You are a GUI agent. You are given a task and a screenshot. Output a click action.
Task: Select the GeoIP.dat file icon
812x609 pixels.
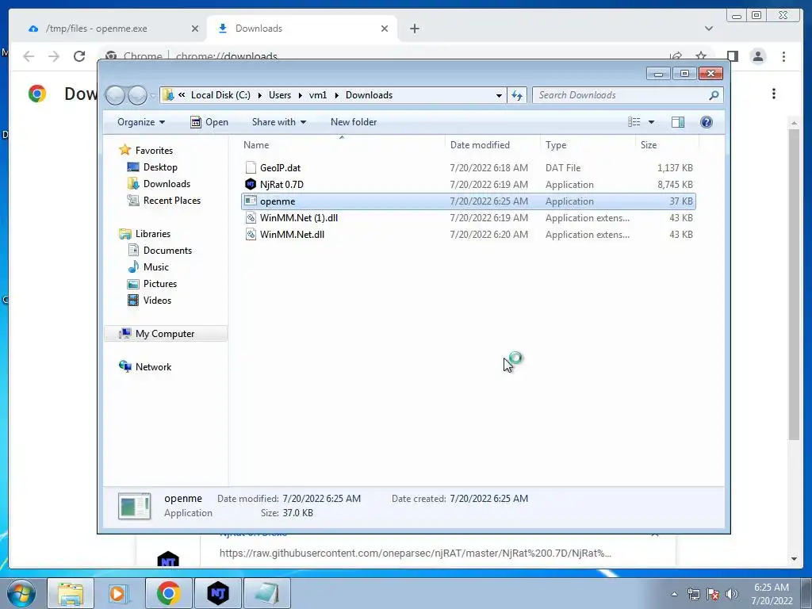(x=251, y=168)
